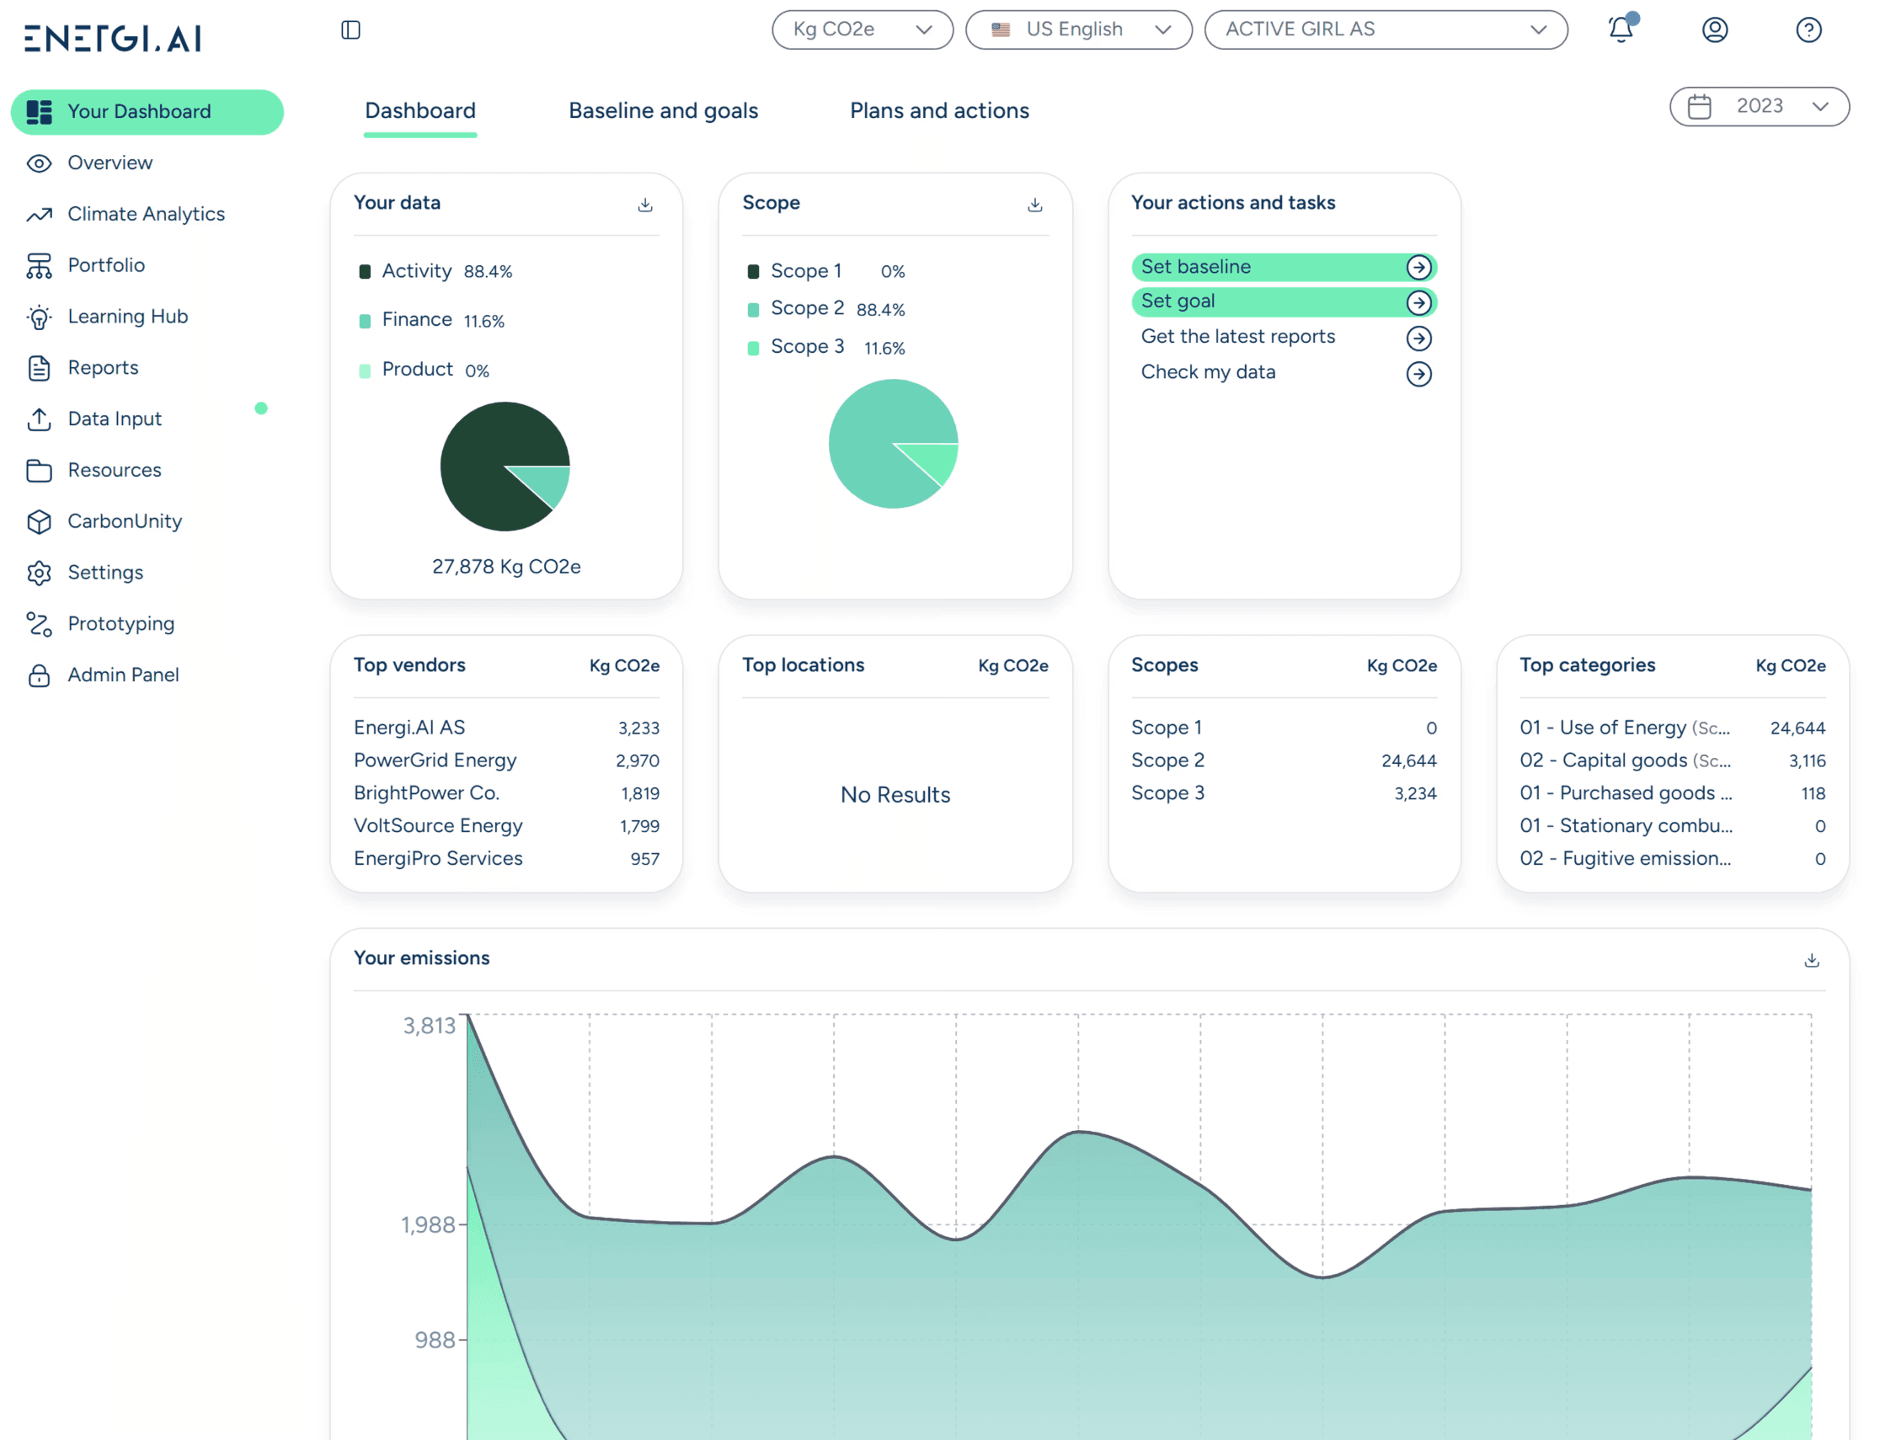This screenshot has width=1880, height=1440.
Task: Toggle the Product legend entry
Action: [x=418, y=370]
